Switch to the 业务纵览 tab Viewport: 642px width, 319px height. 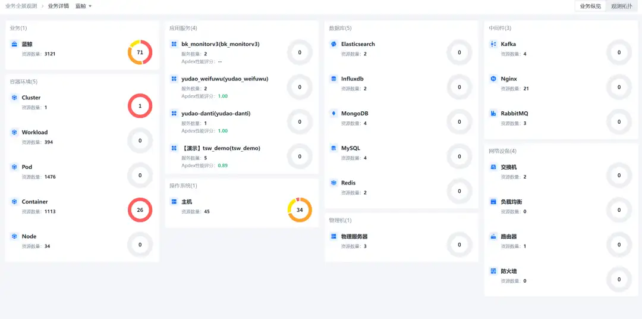tap(590, 6)
